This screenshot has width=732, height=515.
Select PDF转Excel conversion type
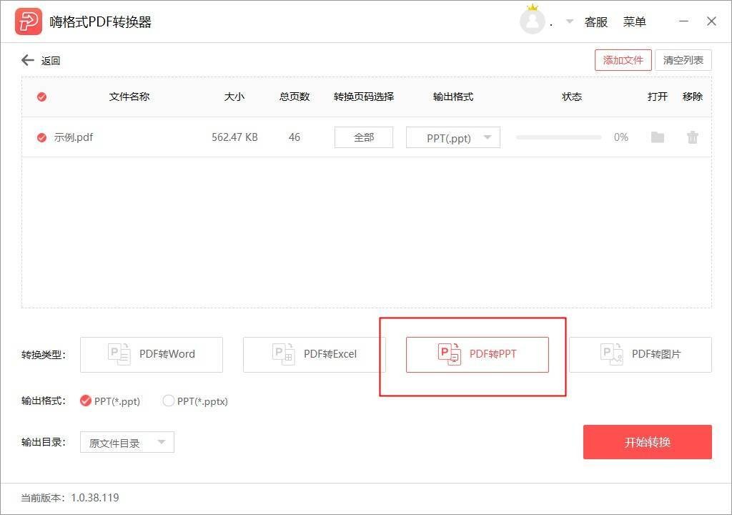point(315,355)
